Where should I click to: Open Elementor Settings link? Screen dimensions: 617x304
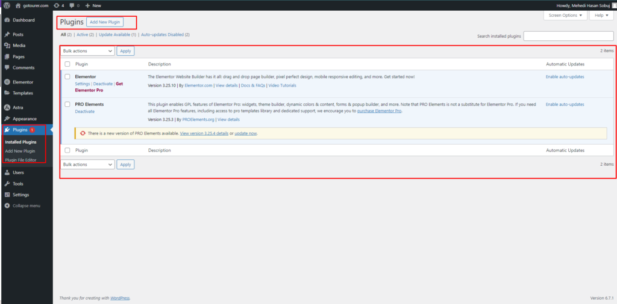[82, 84]
